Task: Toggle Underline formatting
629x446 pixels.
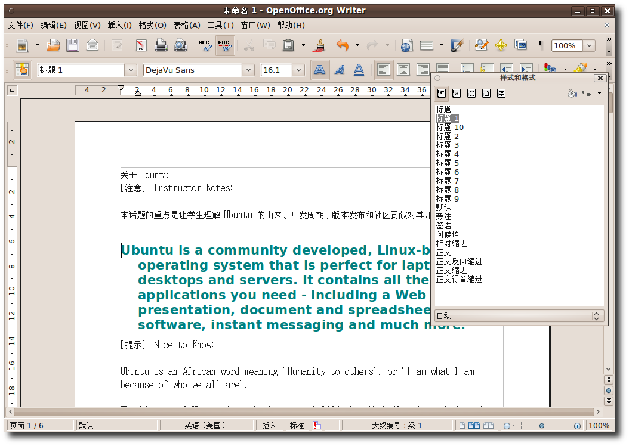Action: point(359,70)
